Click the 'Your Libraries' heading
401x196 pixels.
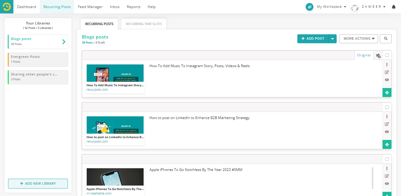coord(38,23)
